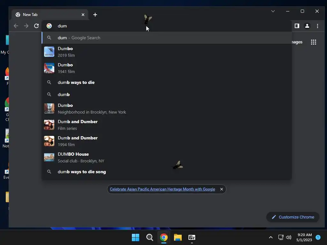This screenshot has width=327, height=245.
Task: Open the side panel icon
Action: pyautogui.click(x=297, y=26)
